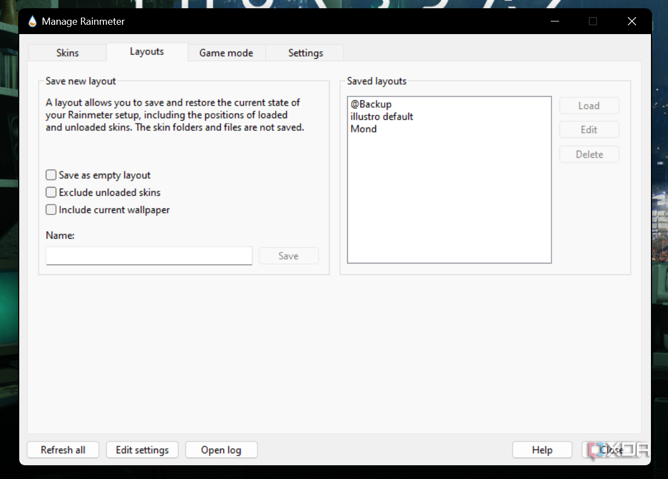Viewport: 668px width, 479px height.
Task: Open the Game mode tab
Action: click(226, 53)
